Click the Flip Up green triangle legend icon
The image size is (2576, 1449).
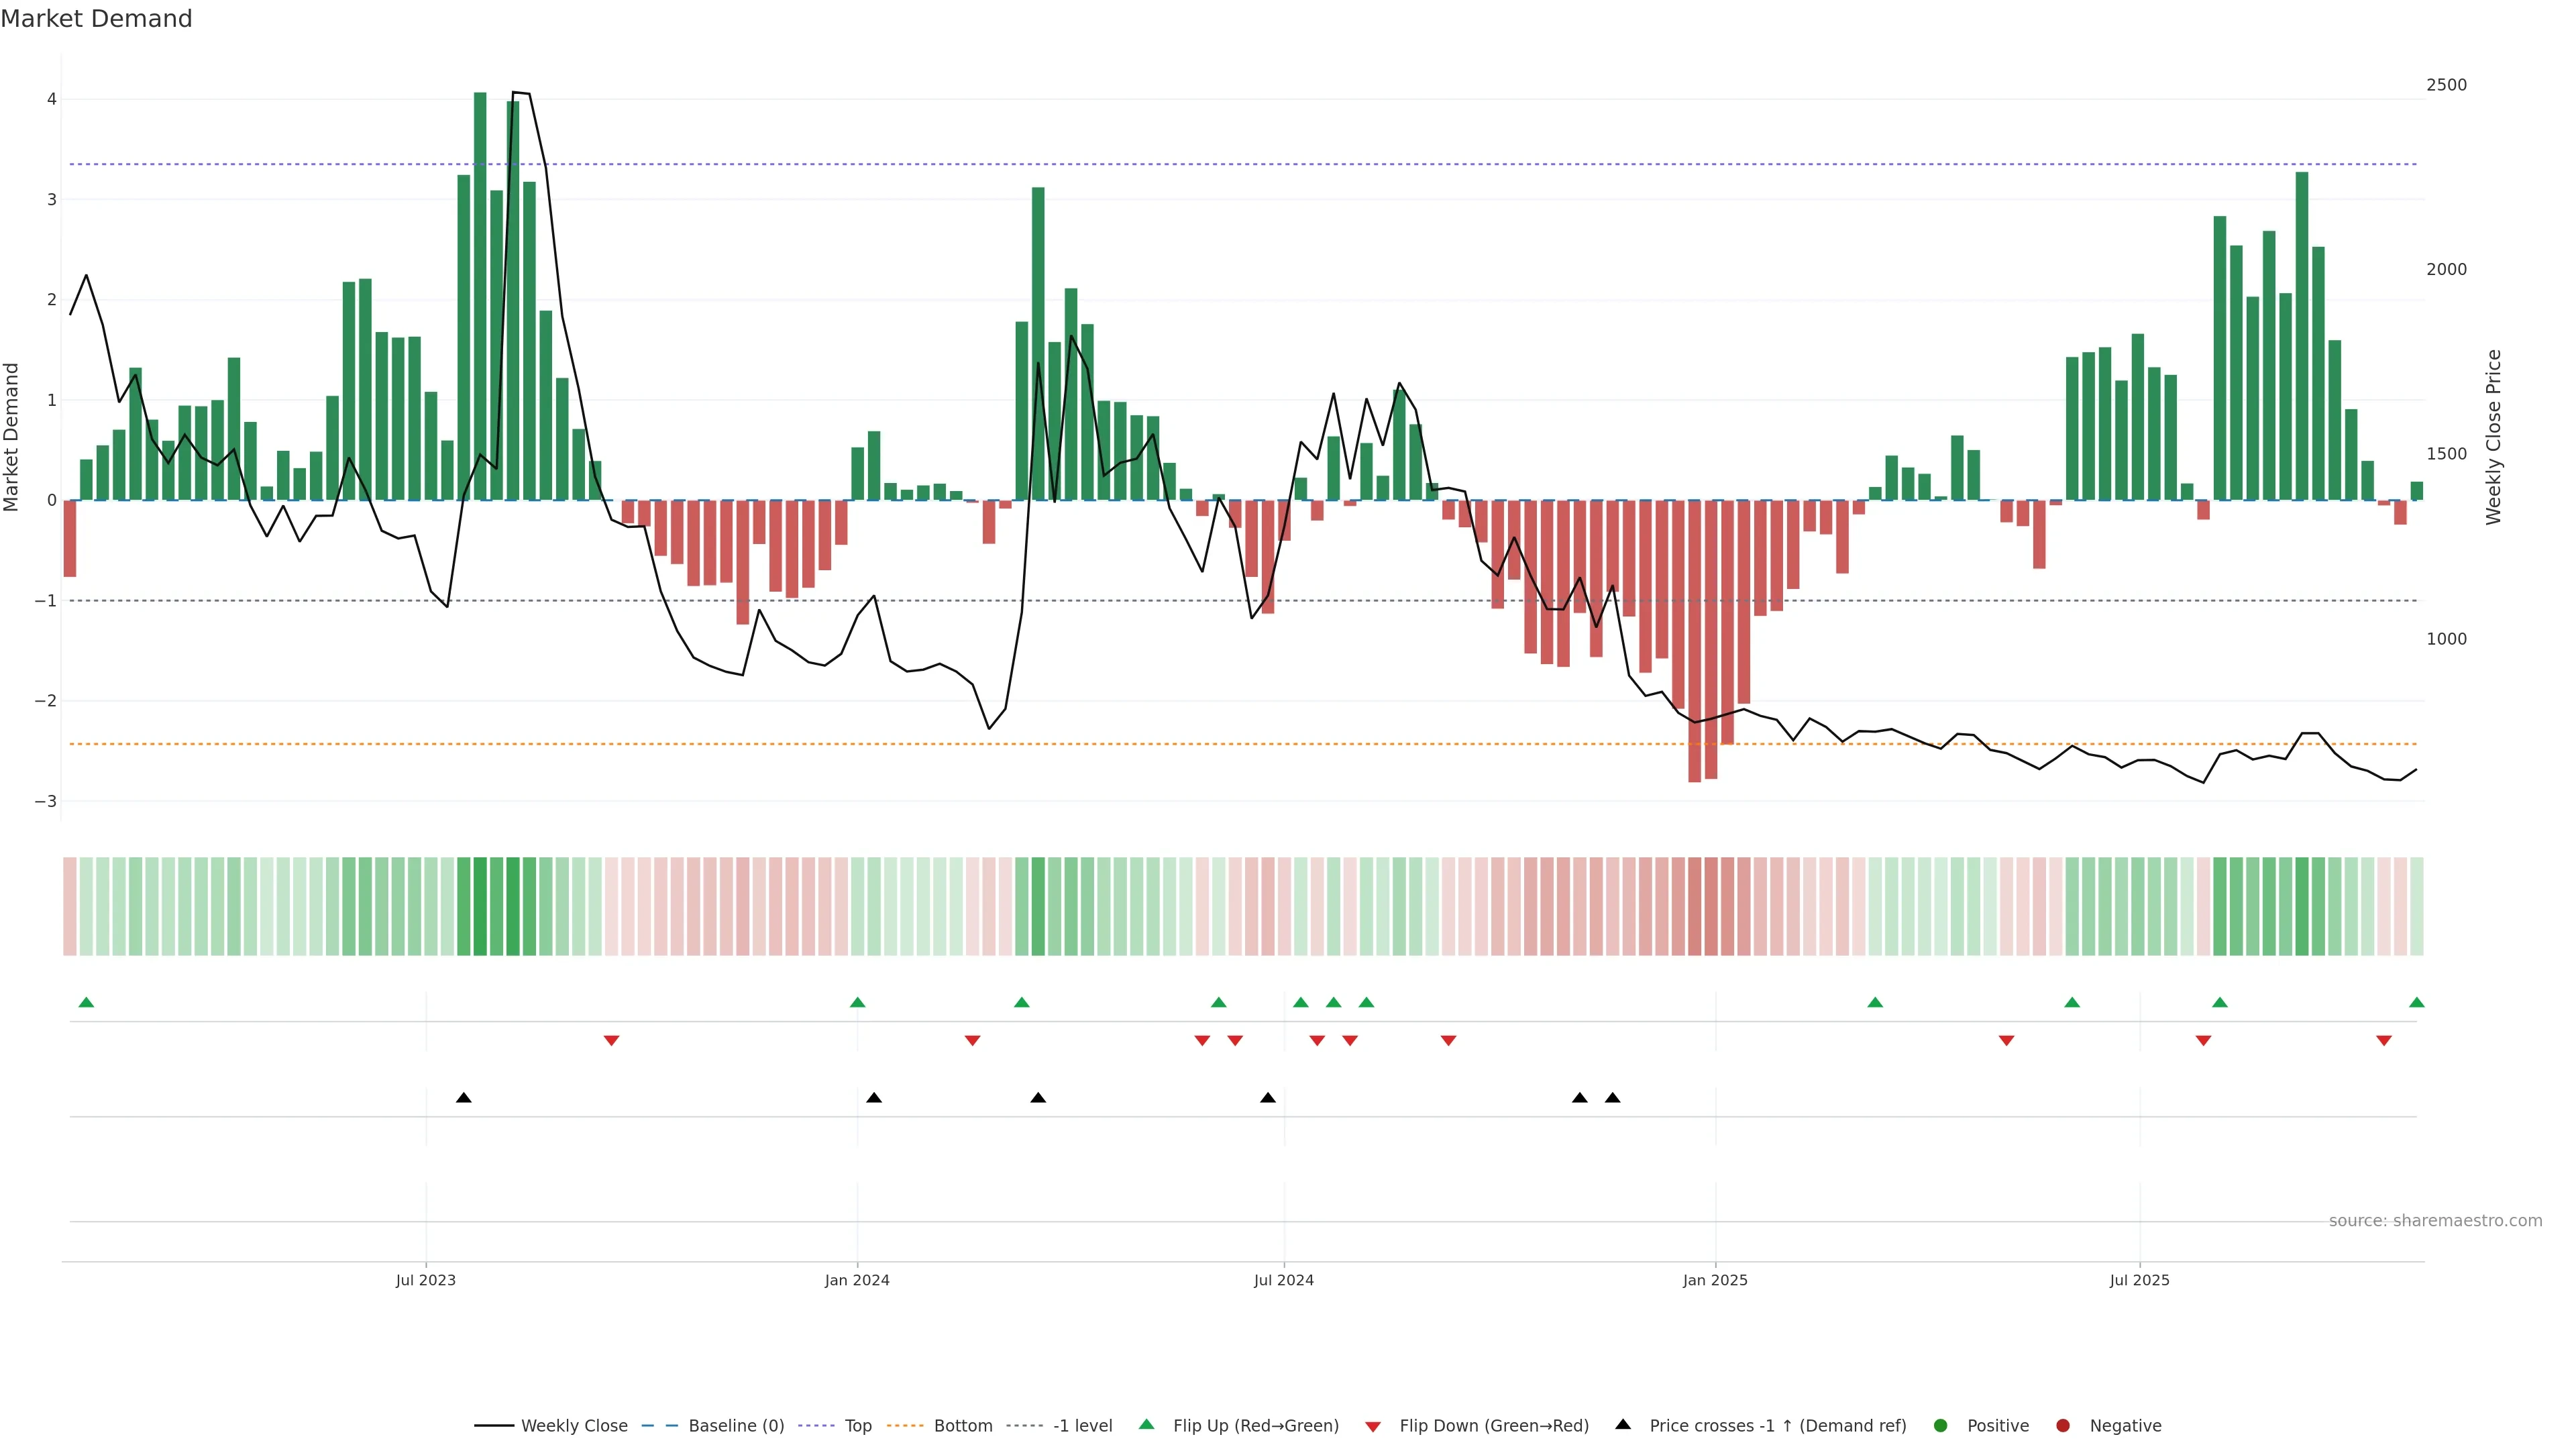coord(1146,1424)
